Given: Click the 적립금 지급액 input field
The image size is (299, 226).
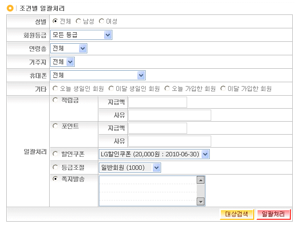Looking at the screenshot, I should point(157,102).
